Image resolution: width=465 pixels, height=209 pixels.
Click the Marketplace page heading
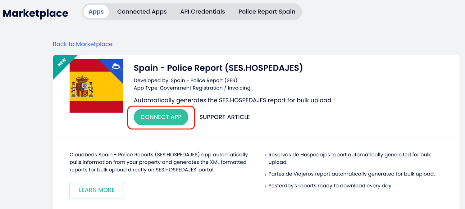click(x=35, y=13)
